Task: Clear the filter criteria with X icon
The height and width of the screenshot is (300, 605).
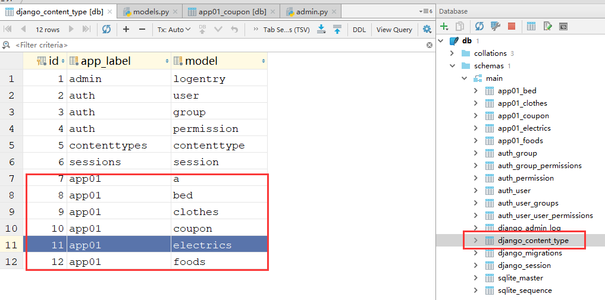Action: [429, 45]
